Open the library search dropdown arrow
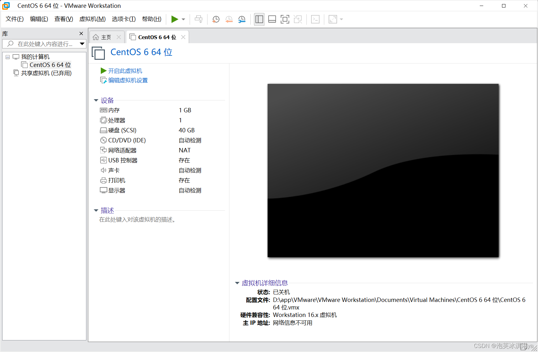The image size is (538, 352). [82, 44]
